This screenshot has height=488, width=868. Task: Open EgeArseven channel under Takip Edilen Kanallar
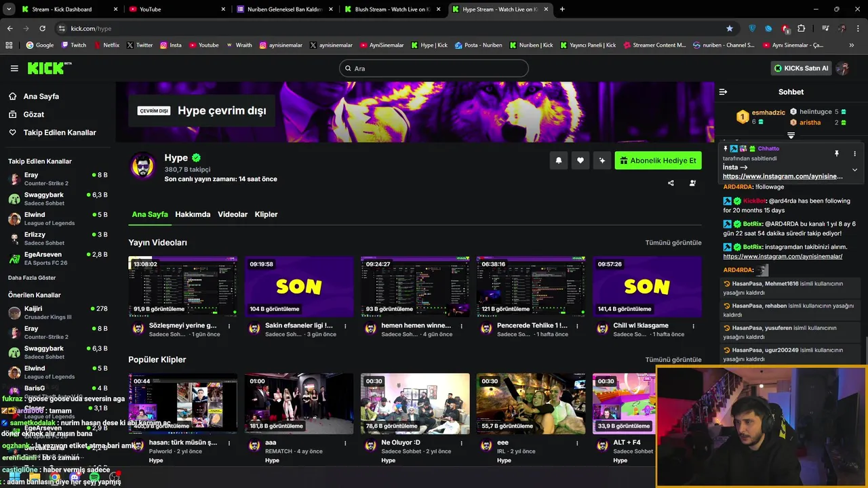pyautogui.click(x=58, y=258)
